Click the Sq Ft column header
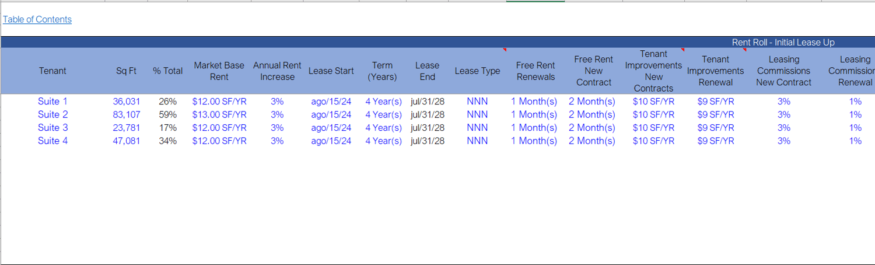This screenshot has width=875, height=265. click(126, 71)
